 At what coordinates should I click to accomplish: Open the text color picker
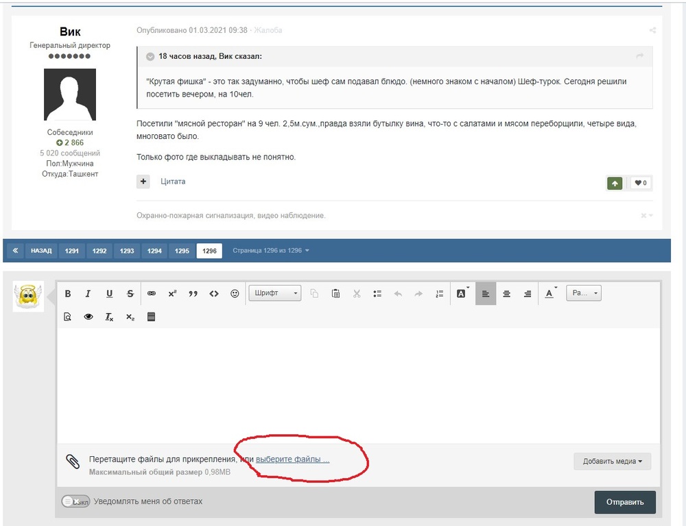(550, 294)
